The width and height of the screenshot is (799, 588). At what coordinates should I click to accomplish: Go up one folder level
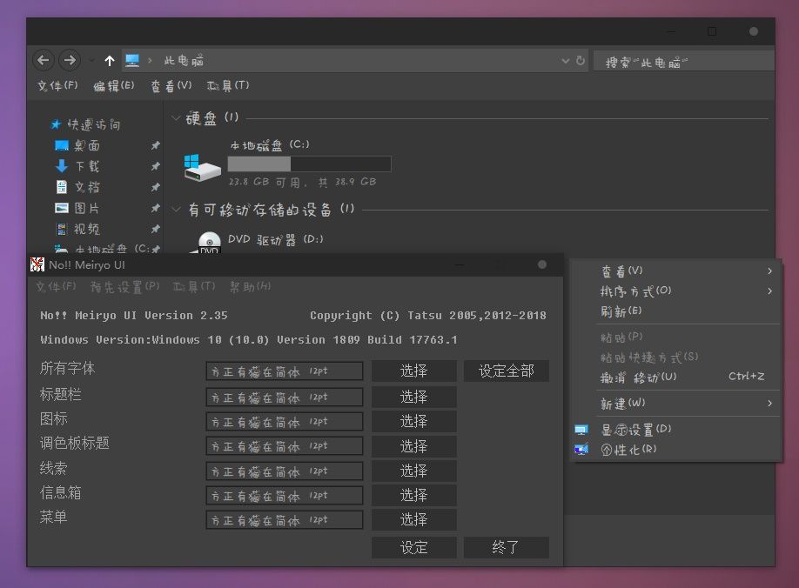[x=109, y=61]
